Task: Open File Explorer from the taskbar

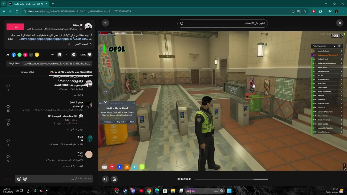Action: [173, 191]
